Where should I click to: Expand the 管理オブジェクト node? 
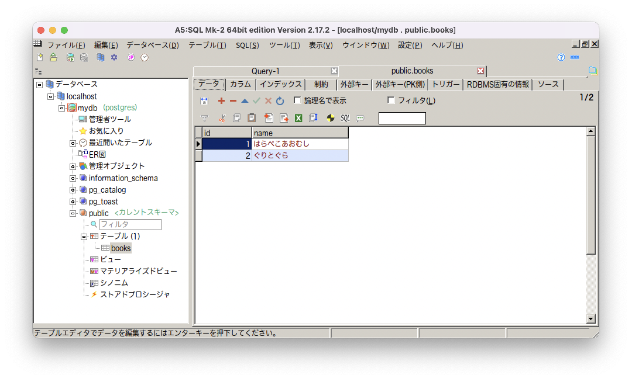73,166
